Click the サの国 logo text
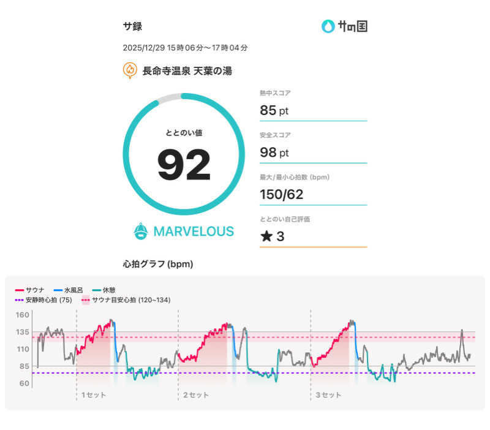This screenshot has width=490, height=430. (353, 26)
